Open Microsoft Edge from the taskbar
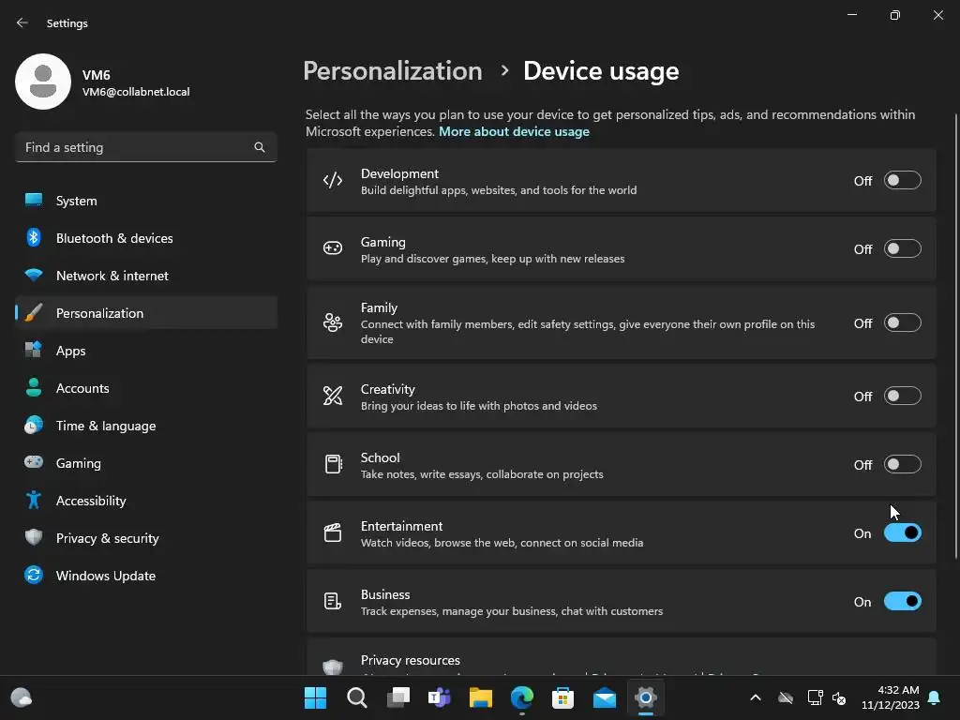The height and width of the screenshot is (720, 960). pyautogui.click(x=522, y=697)
